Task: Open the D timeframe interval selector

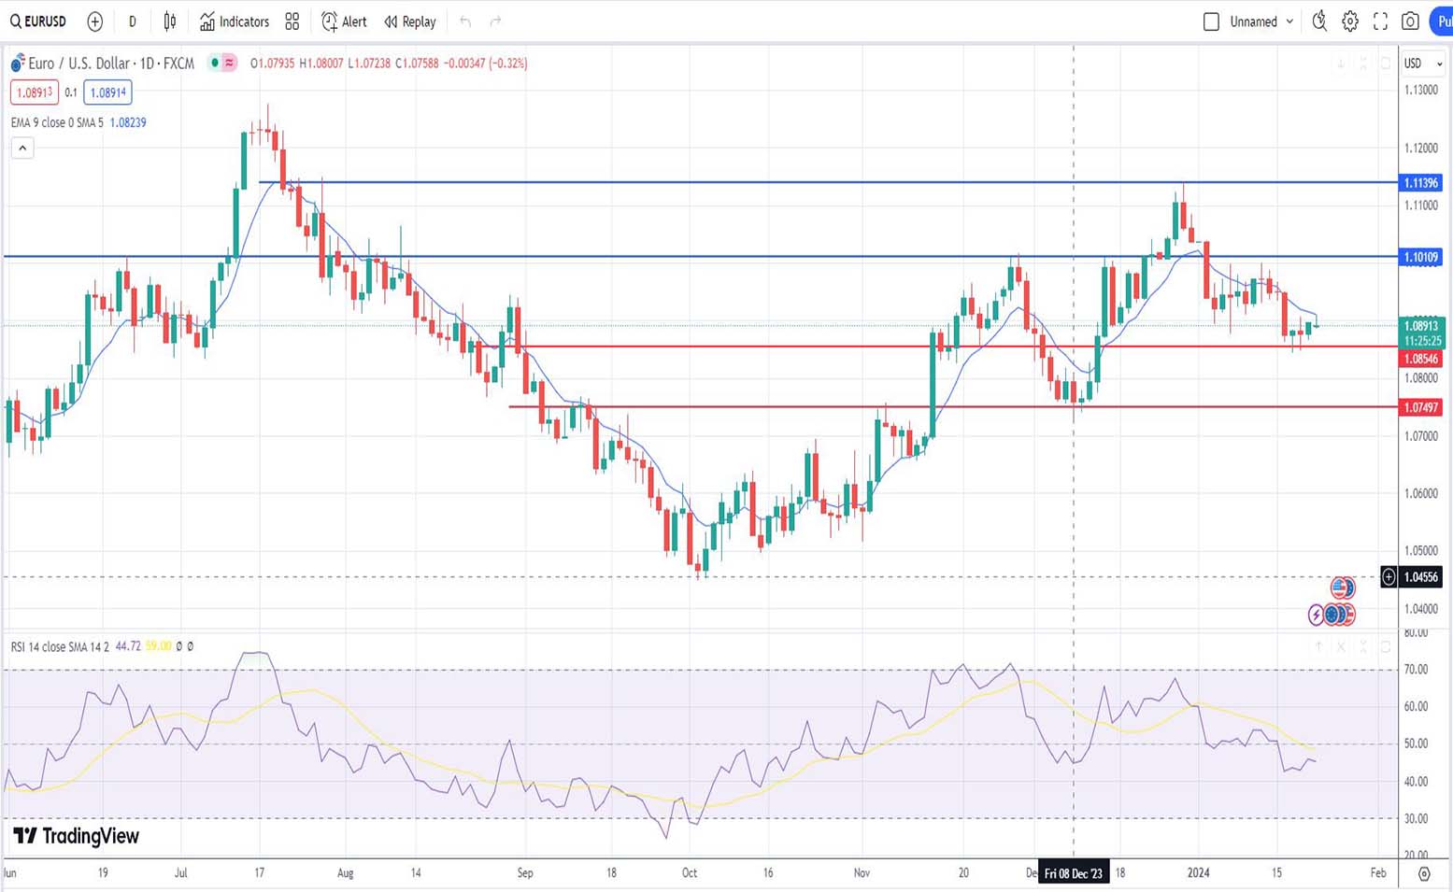Action: pyautogui.click(x=132, y=21)
